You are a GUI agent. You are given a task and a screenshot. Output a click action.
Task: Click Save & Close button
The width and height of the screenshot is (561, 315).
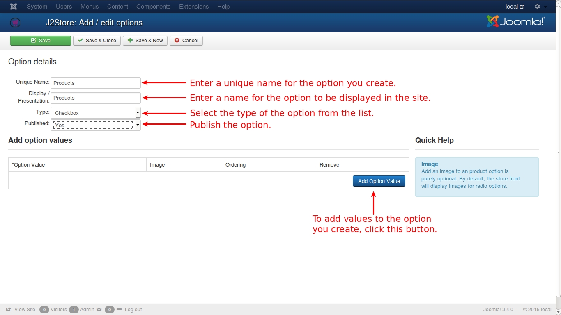[97, 41]
